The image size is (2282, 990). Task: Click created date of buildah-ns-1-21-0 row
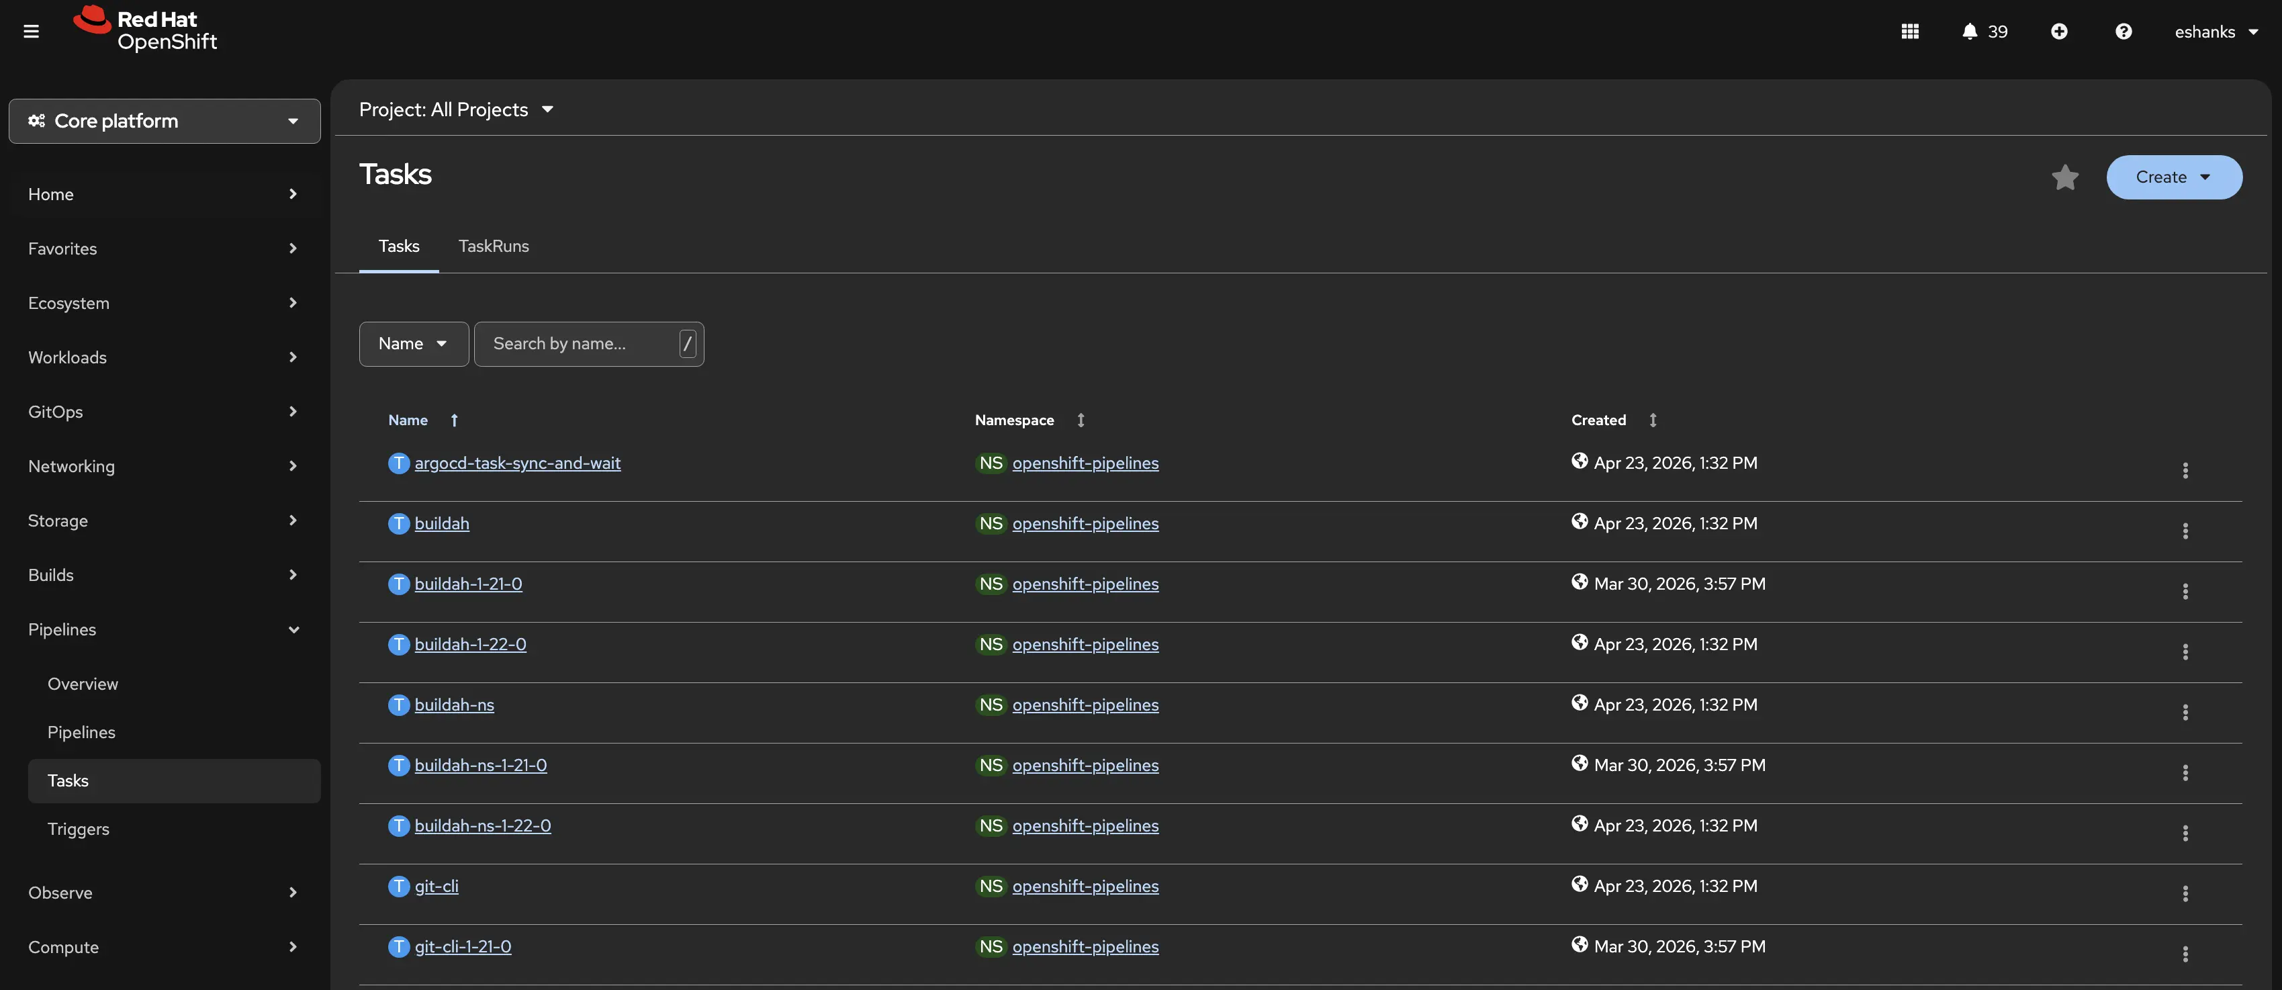[1680, 765]
